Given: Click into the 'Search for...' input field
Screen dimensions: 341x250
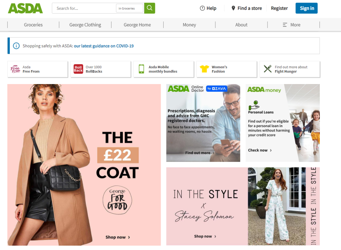Looking at the screenshot, I should [84, 8].
